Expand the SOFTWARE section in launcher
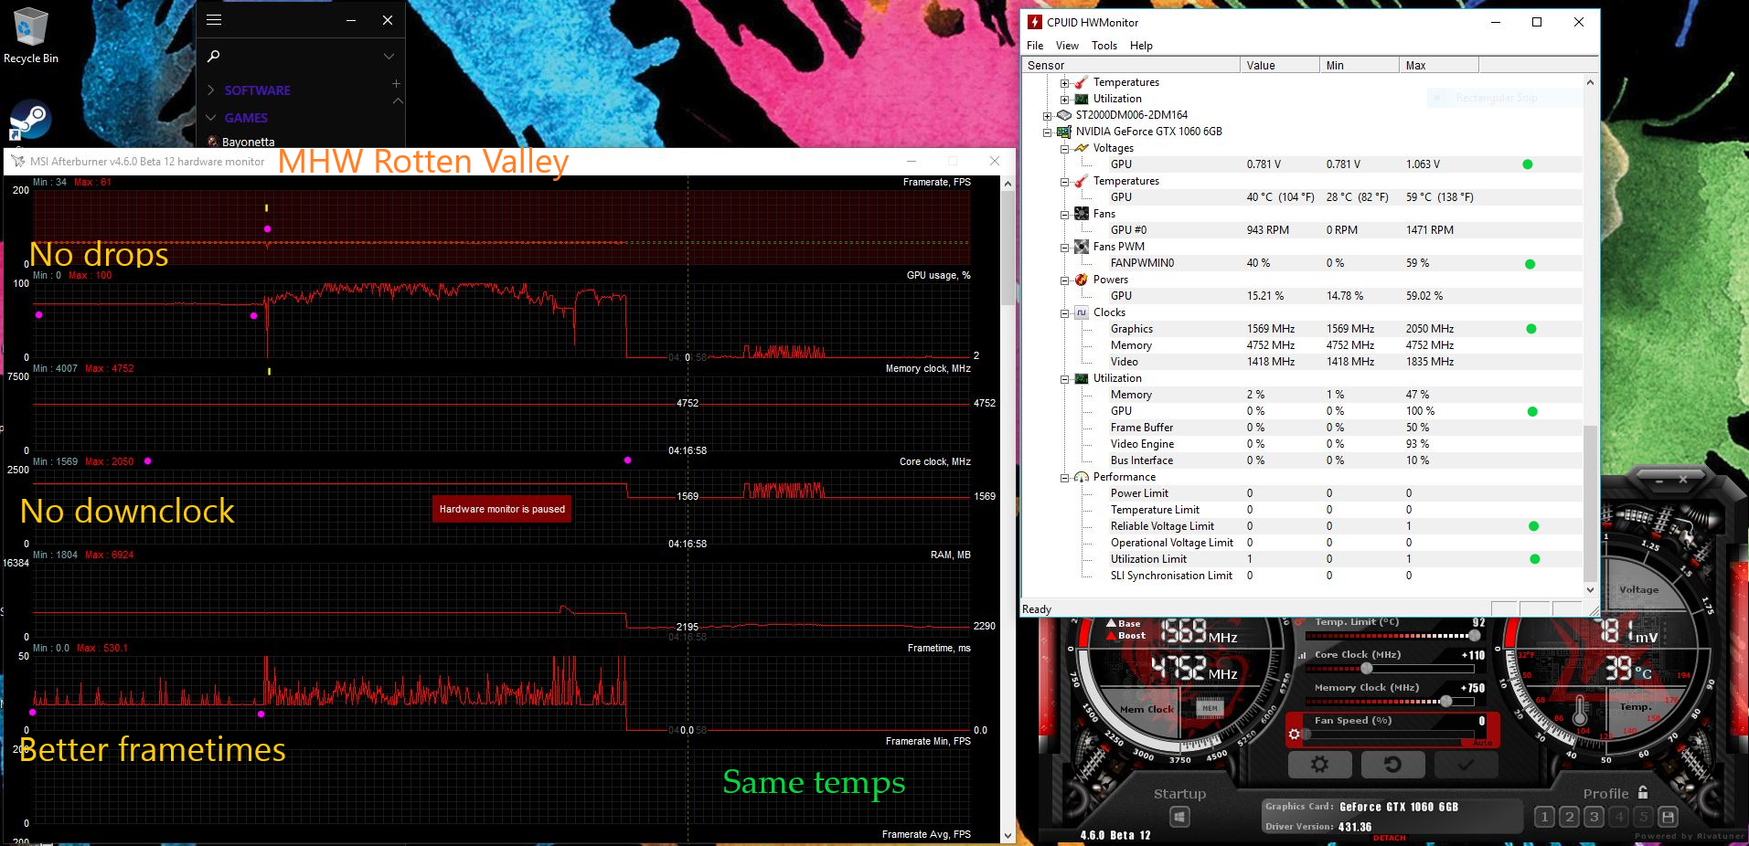The width and height of the screenshot is (1749, 846). click(x=211, y=90)
